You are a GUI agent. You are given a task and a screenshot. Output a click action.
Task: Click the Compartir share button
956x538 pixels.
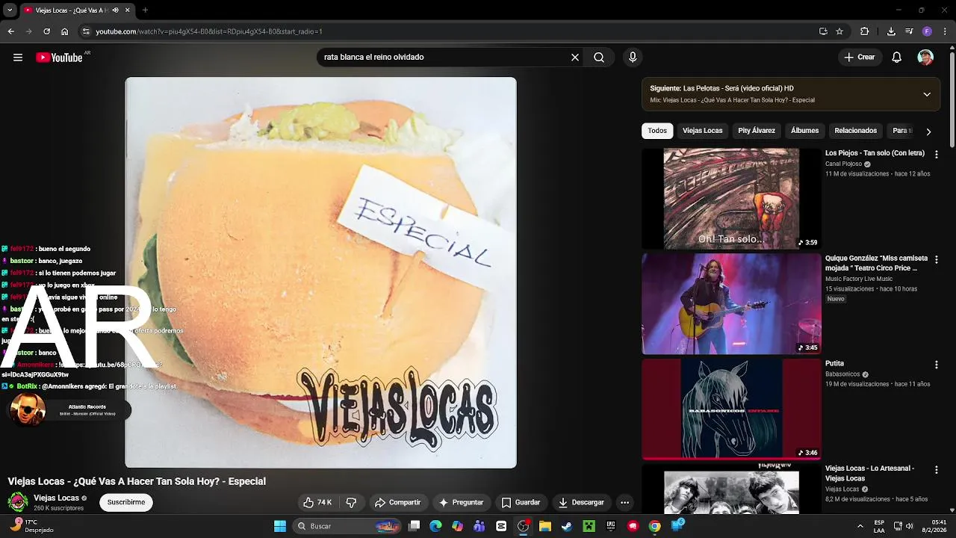coord(398,502)
